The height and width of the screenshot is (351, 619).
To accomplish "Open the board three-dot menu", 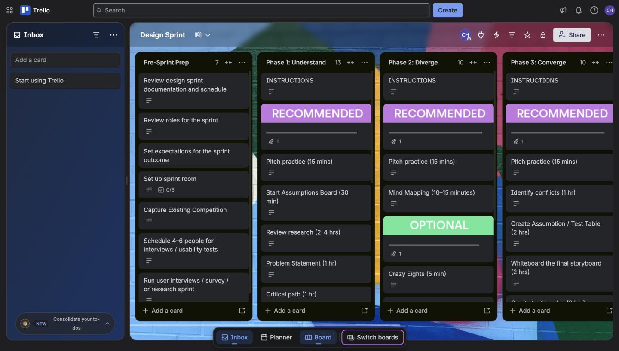I will click(601, 35).
